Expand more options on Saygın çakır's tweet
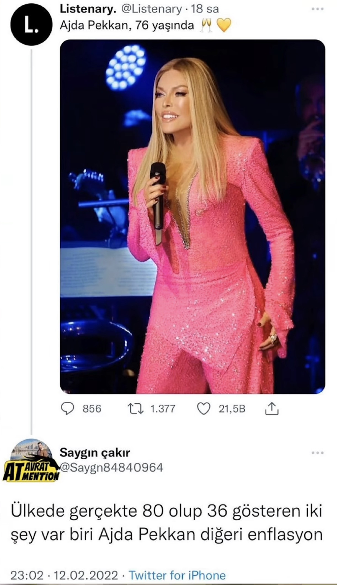 coord(317,453)
